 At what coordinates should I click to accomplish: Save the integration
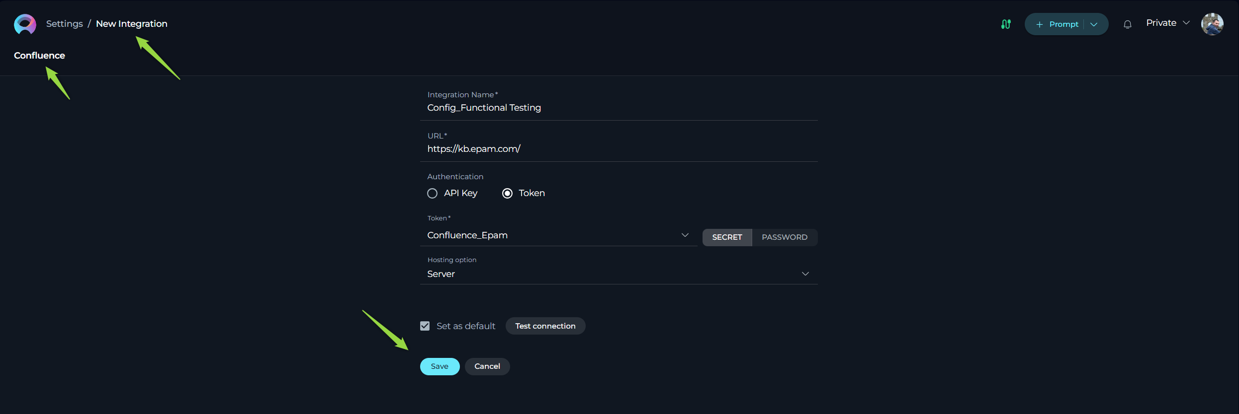coord(440,366)
